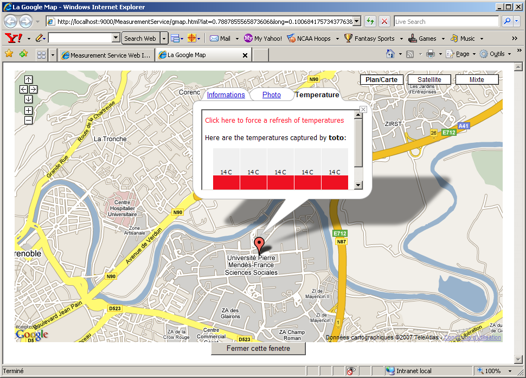The height and width of the screenshot is (378, 526).
Task: Open the Yahoo! Y! logo button
Action: [14, 38]
